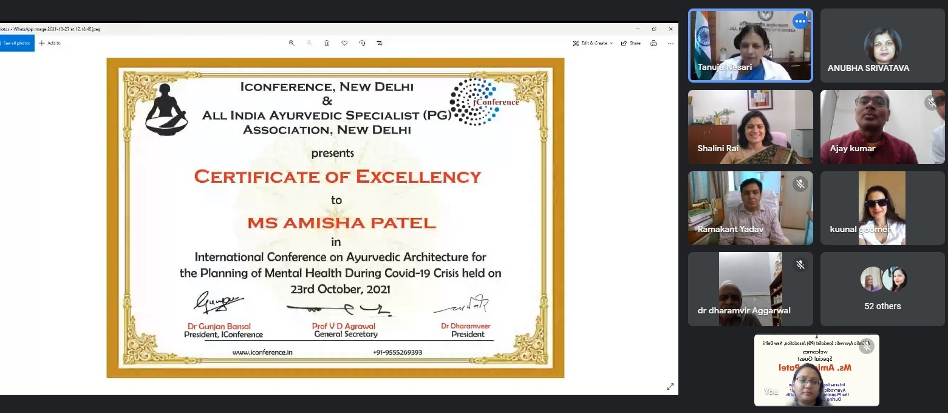Select Ramakant Yadav's video tile

pos(750,208)
